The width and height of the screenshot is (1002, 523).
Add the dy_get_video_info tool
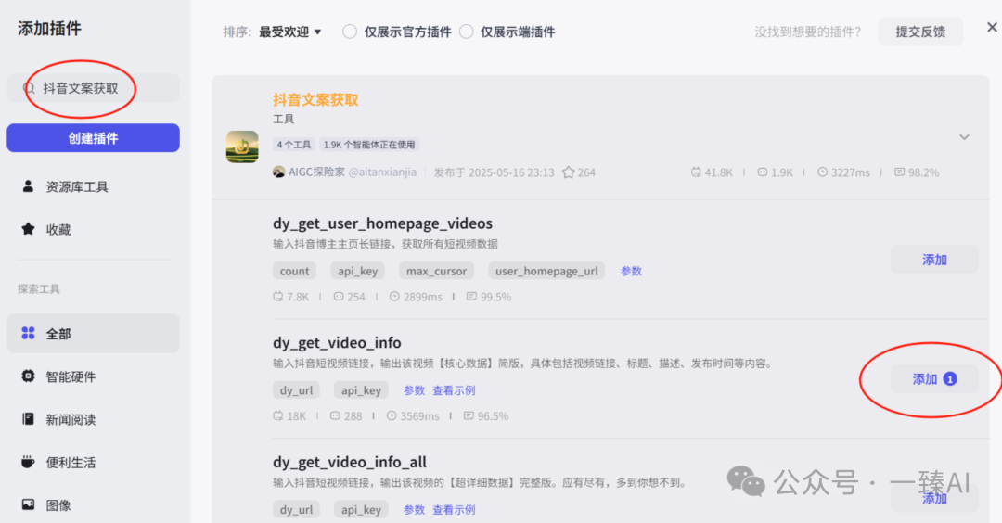tap(934, 378)
